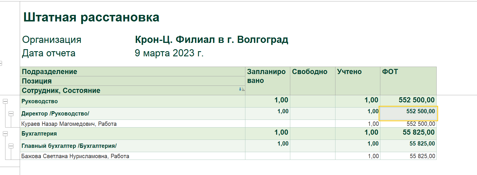Click the ФОТ column header

(390, 72)
